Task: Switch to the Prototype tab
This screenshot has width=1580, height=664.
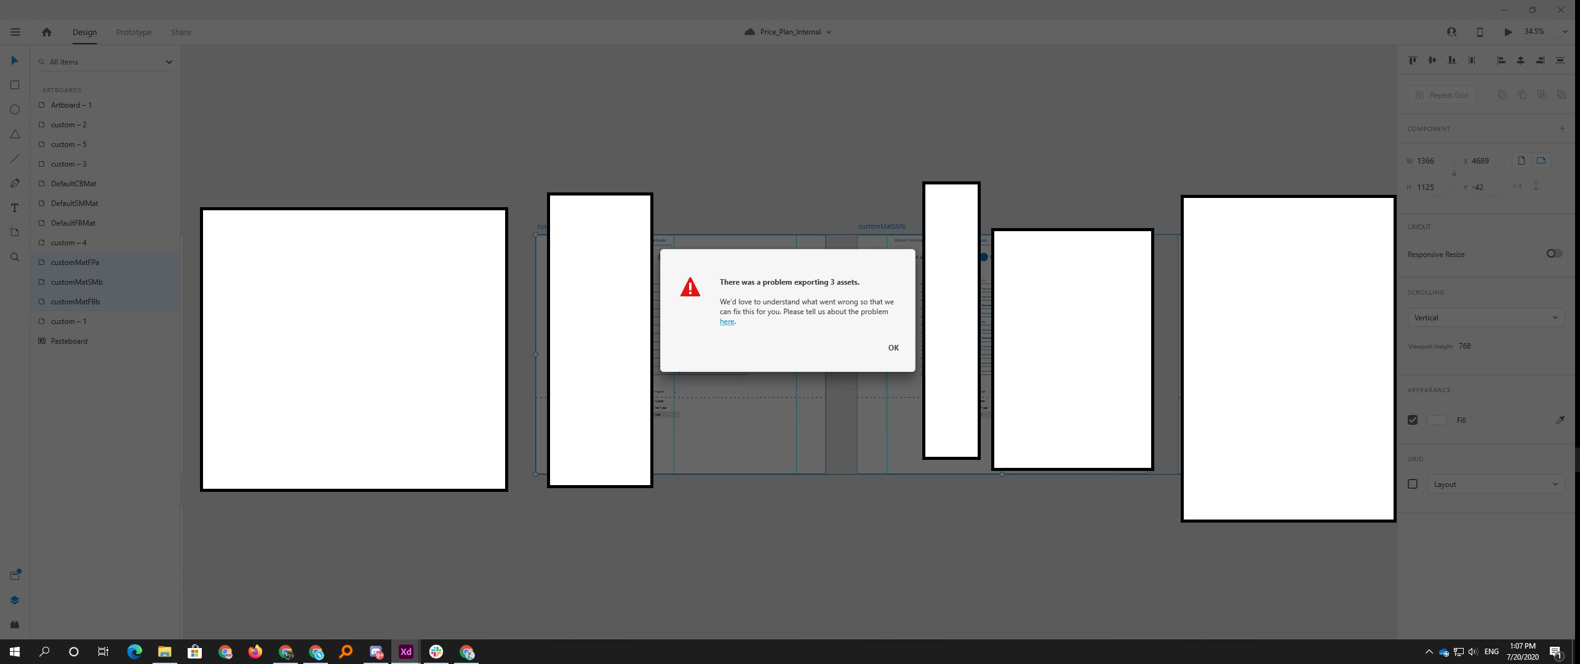Action: [x=134, y=32]
